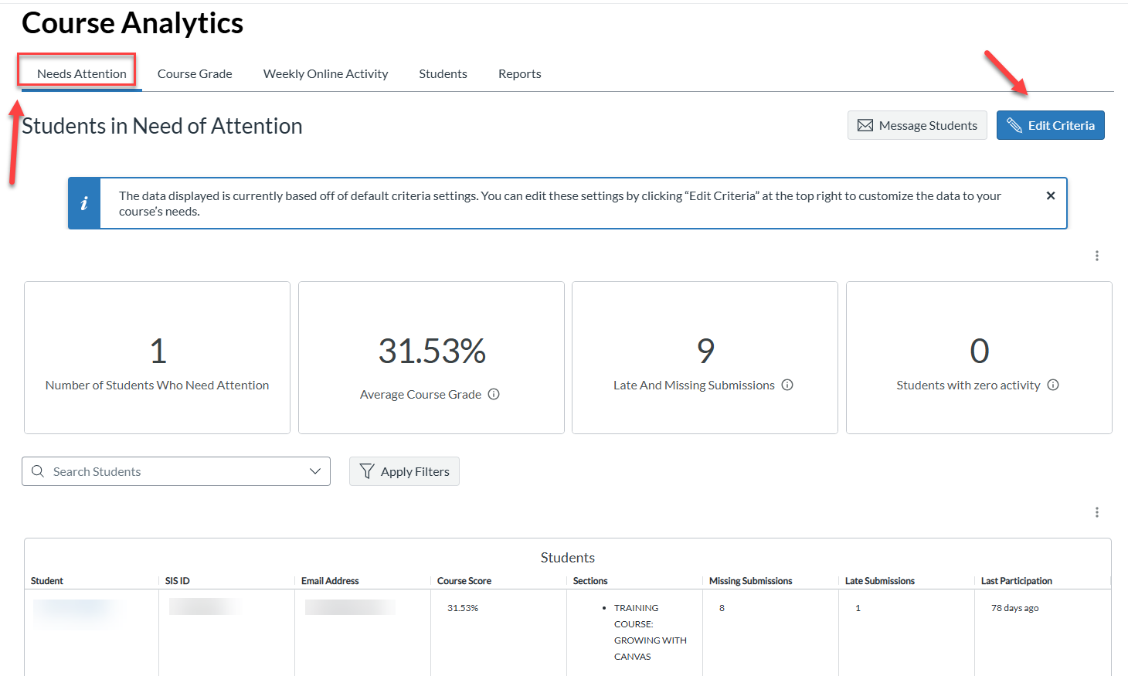Show info for Late And Missing Submissions
Viewport: 1128px width, 676px height.
click(x=787, y=385)
